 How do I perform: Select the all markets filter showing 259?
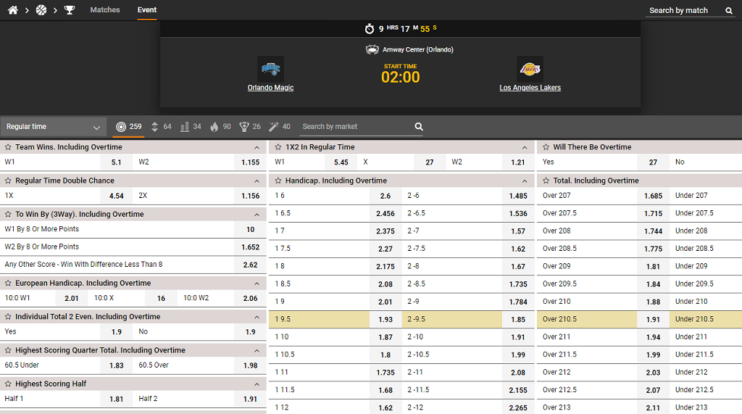pyautogui.click(x=128, y=126)
